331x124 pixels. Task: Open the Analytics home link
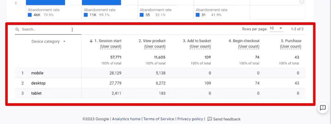pos(126,119)
